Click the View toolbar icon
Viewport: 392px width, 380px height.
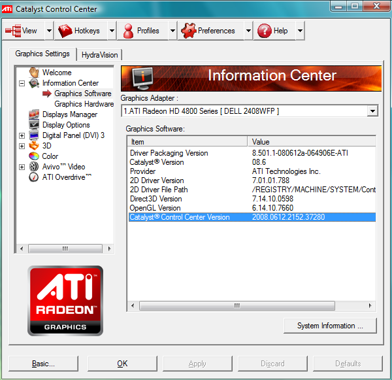[13, 31]
